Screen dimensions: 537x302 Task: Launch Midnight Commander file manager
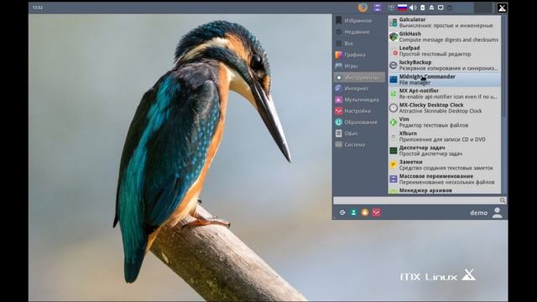(444, 80)
